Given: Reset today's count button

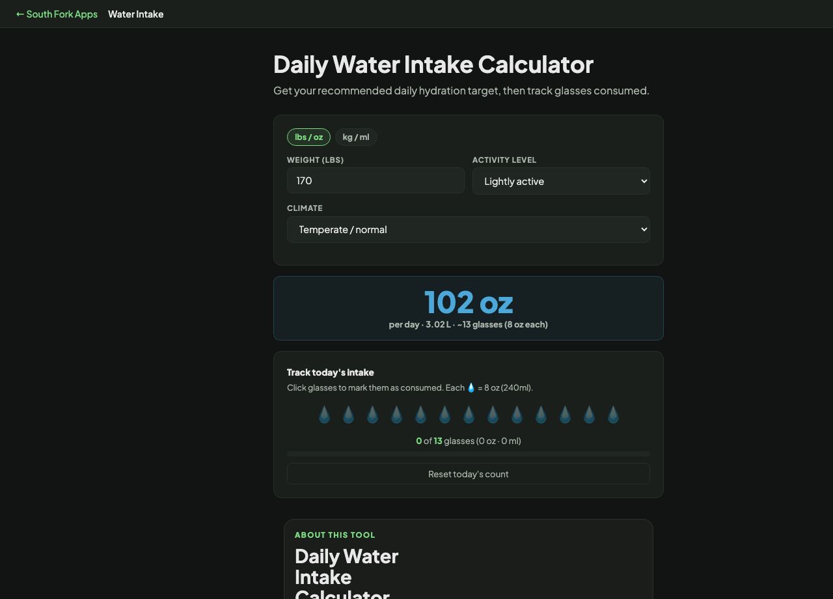Looking at the screenshot, I should tap(469, 474).
